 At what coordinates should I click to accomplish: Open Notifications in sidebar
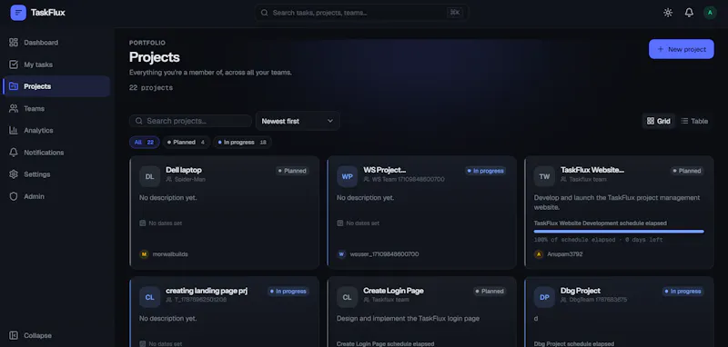point(56,153)
